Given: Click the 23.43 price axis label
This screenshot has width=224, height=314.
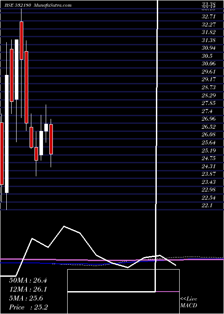Looking at the screenshot, I should click(209, 182).
